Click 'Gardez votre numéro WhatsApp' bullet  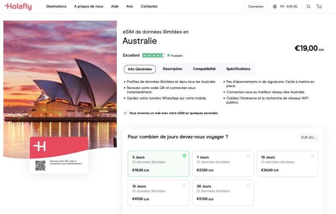pos(167,98)
